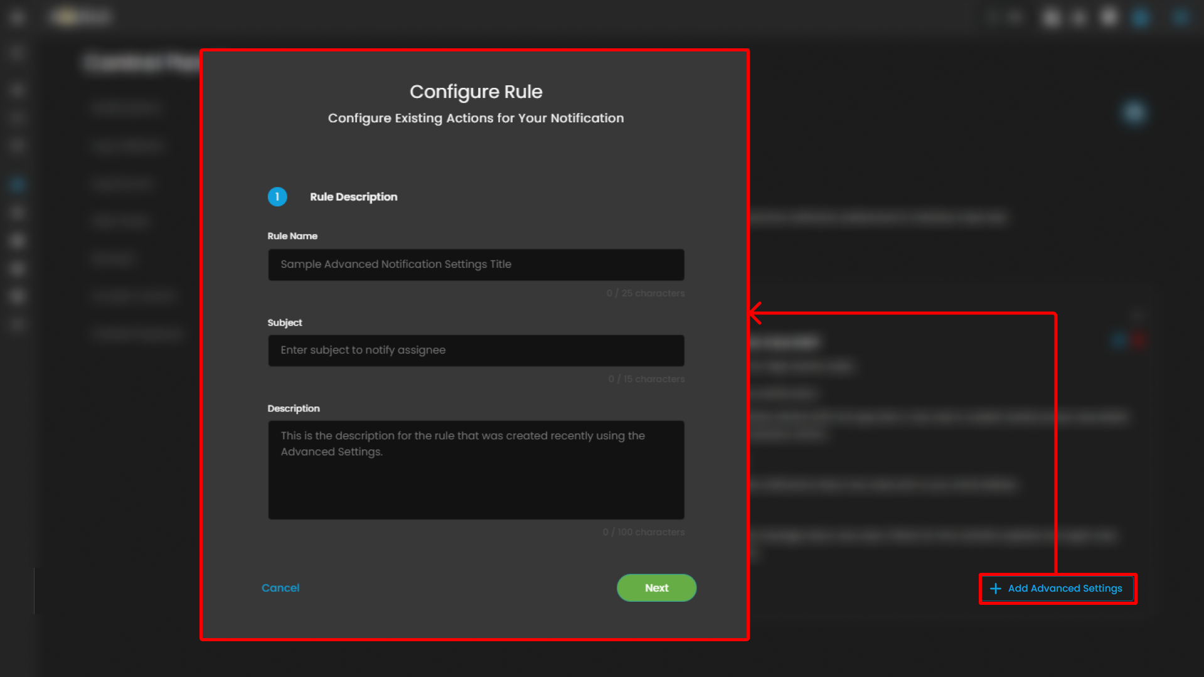The height and width of the screenshot is (677, 1204).
Task: Click the blue round icon below top bar
Action: [1134, 113]
